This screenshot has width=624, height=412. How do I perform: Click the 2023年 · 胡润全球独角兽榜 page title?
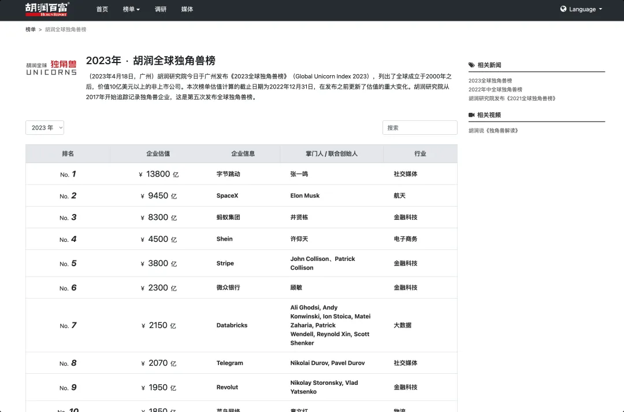151,61
